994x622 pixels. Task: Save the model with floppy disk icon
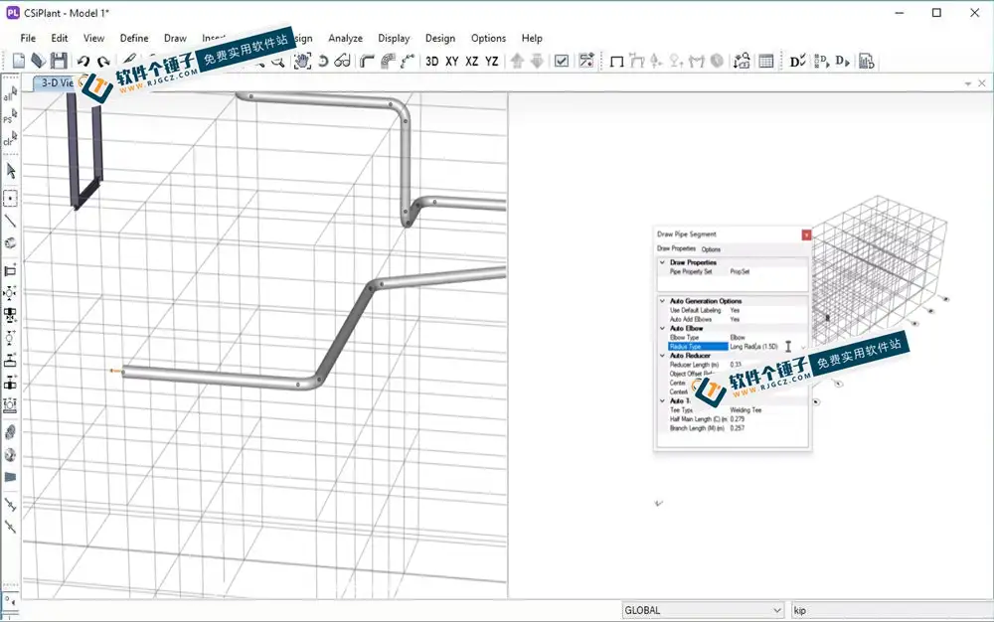59,61
